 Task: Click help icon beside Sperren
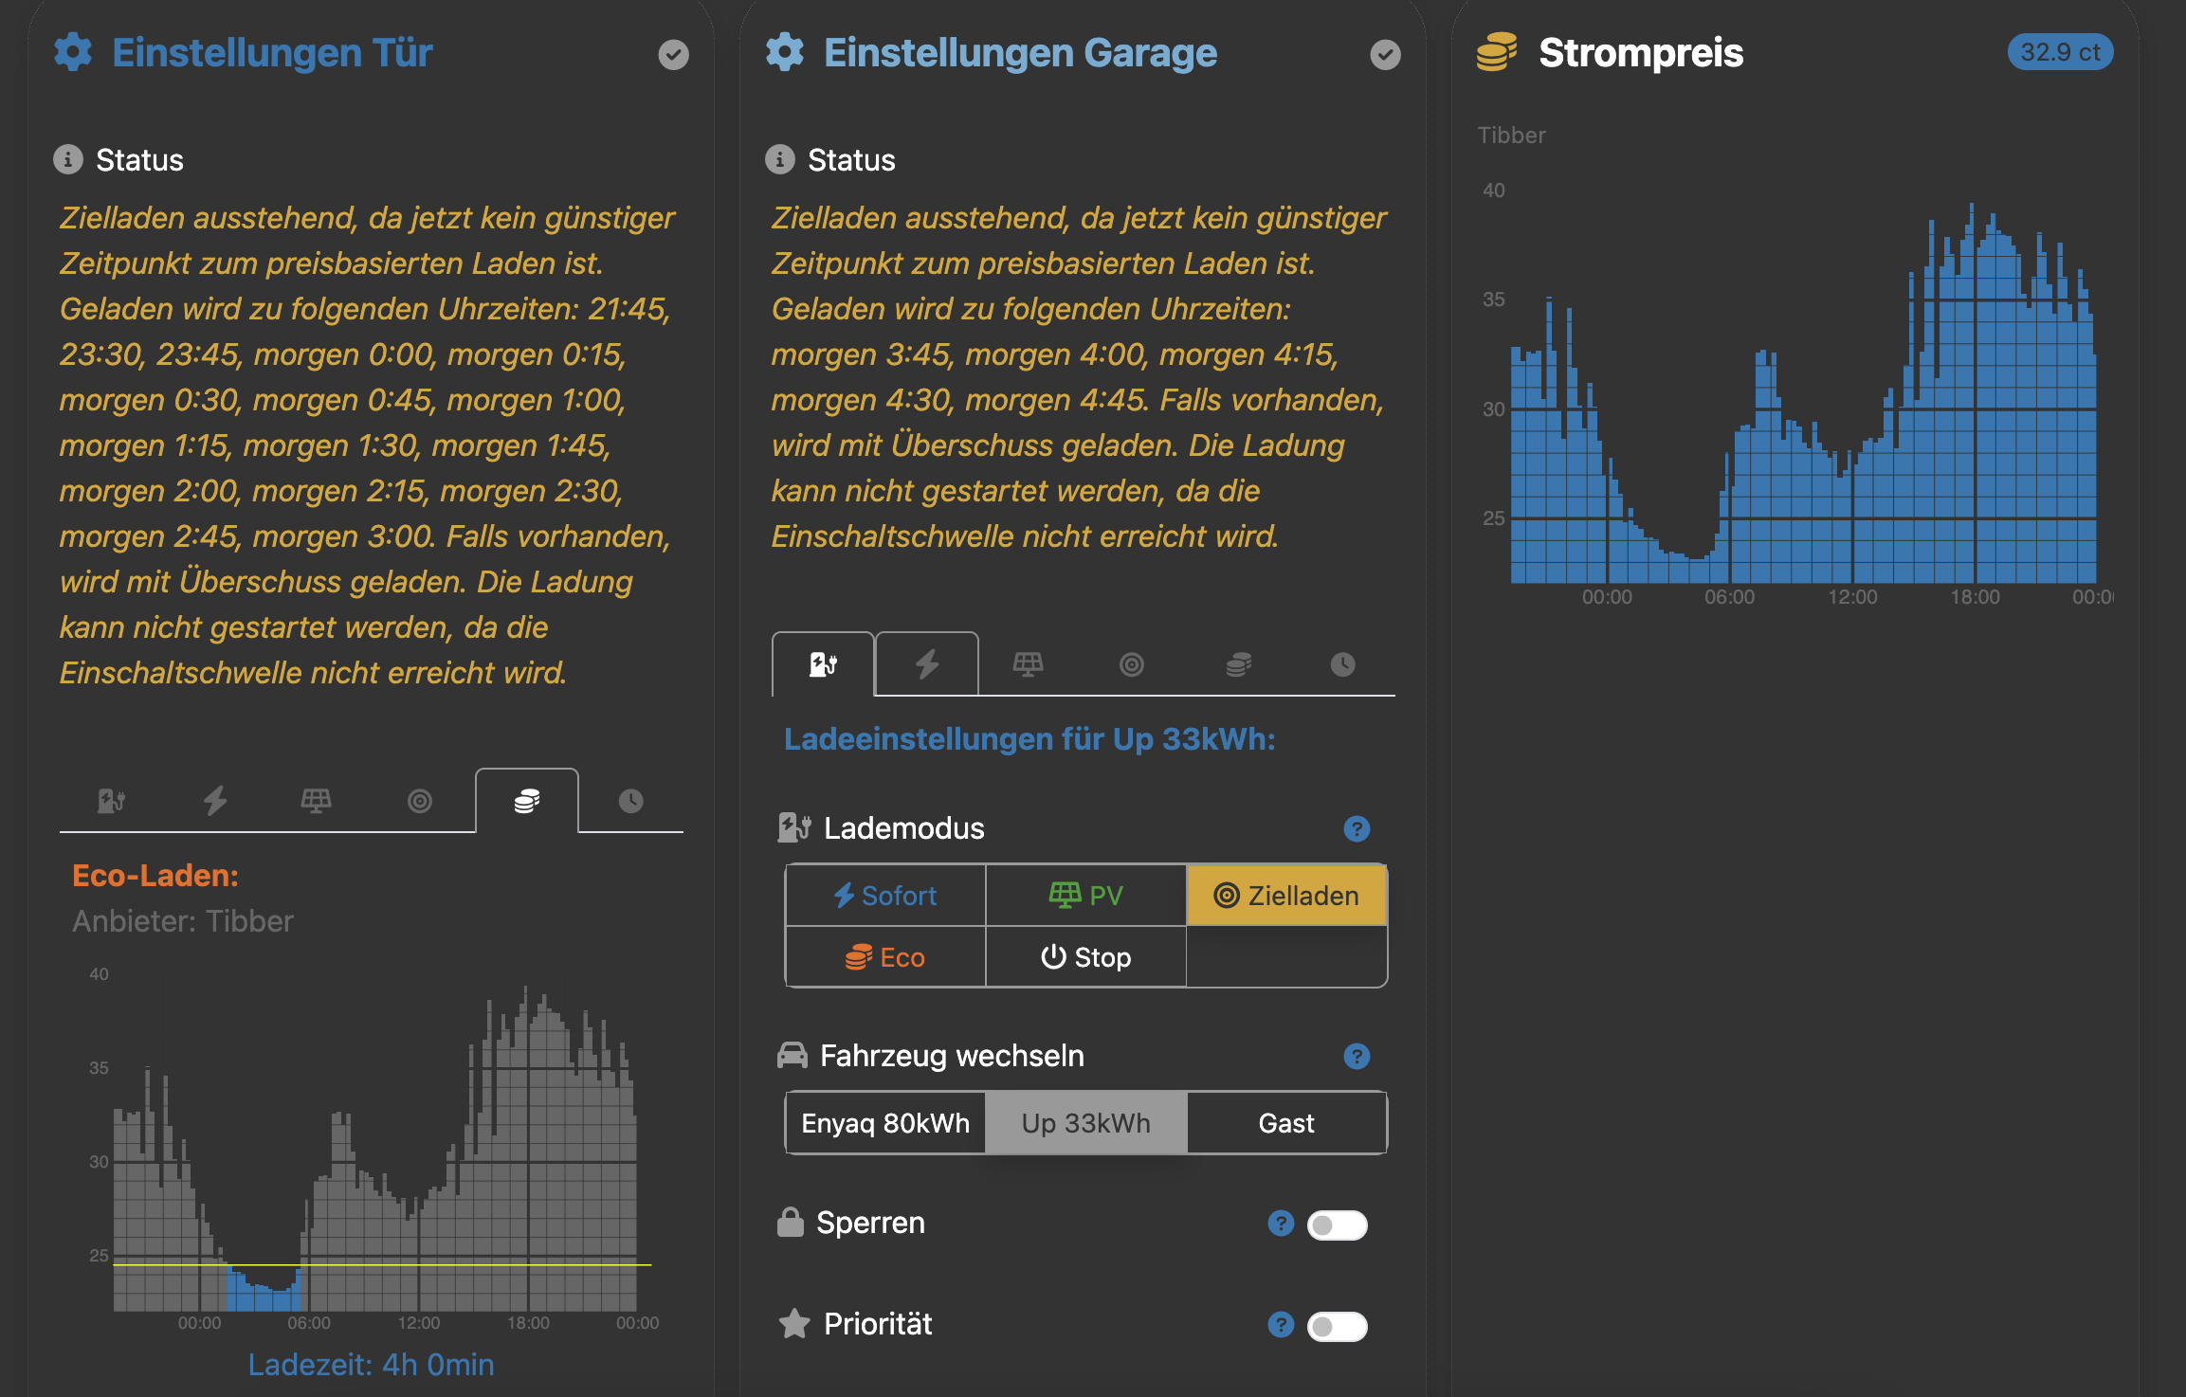pos(1281,1224)
